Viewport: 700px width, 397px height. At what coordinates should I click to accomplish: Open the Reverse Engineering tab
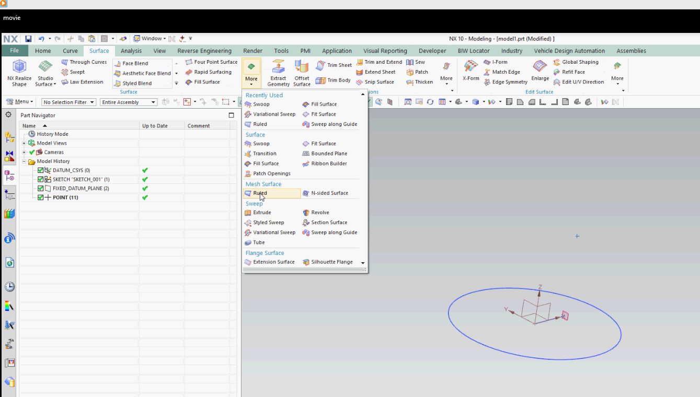204,51
